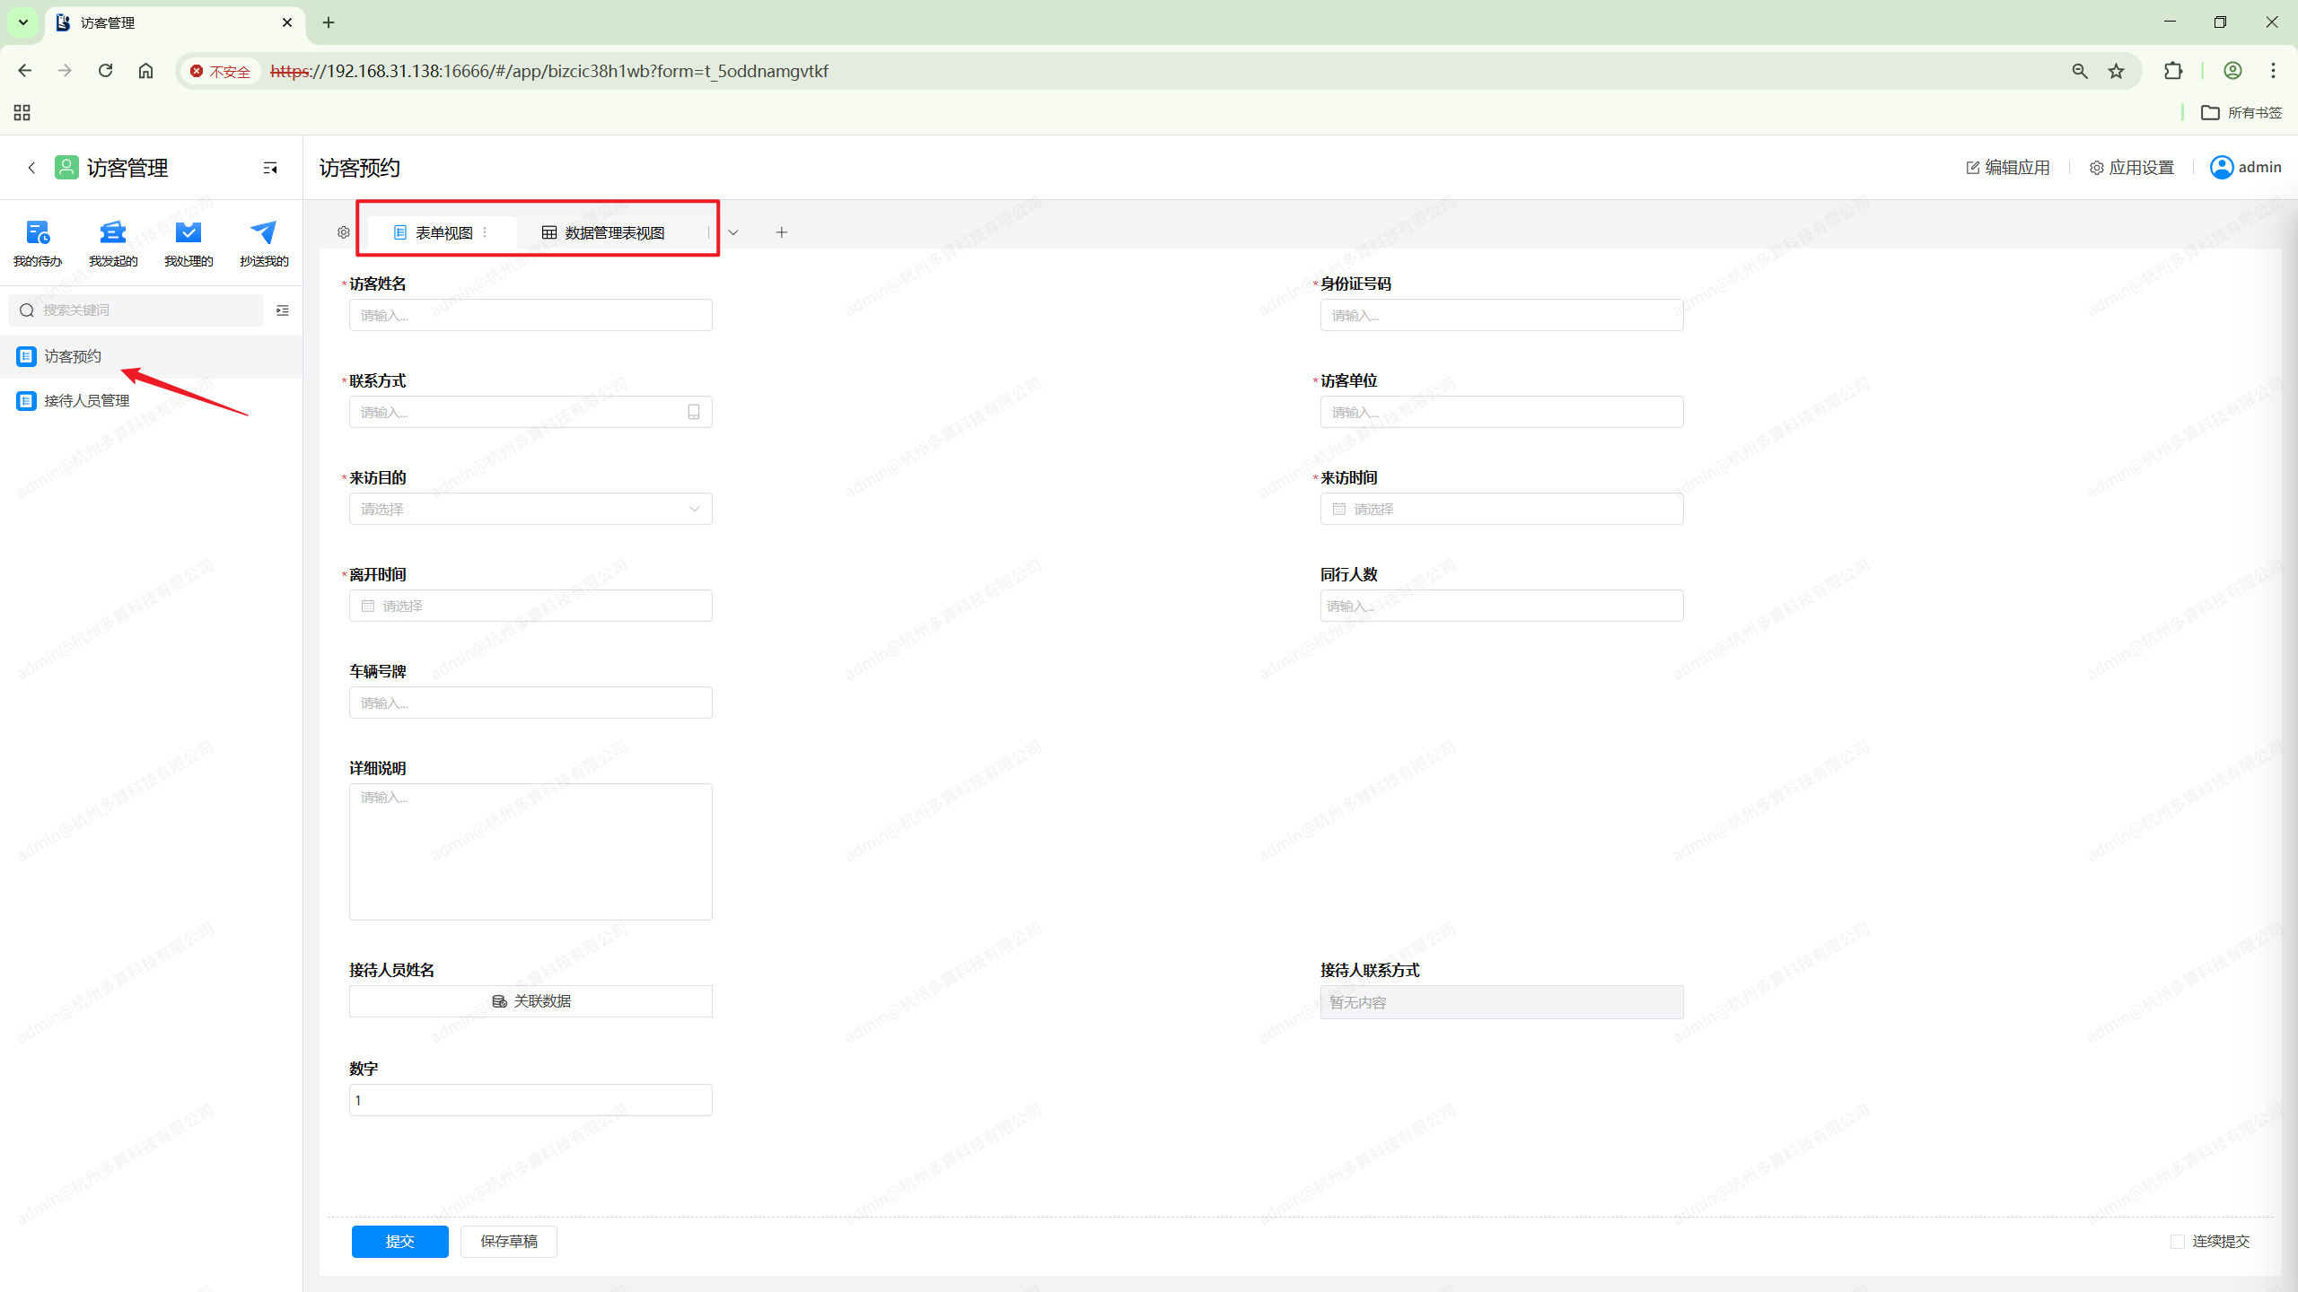Enable 连续提交 checkbox
The height and width of the screenshot is (1292, 2298).
(2178, 1241)
